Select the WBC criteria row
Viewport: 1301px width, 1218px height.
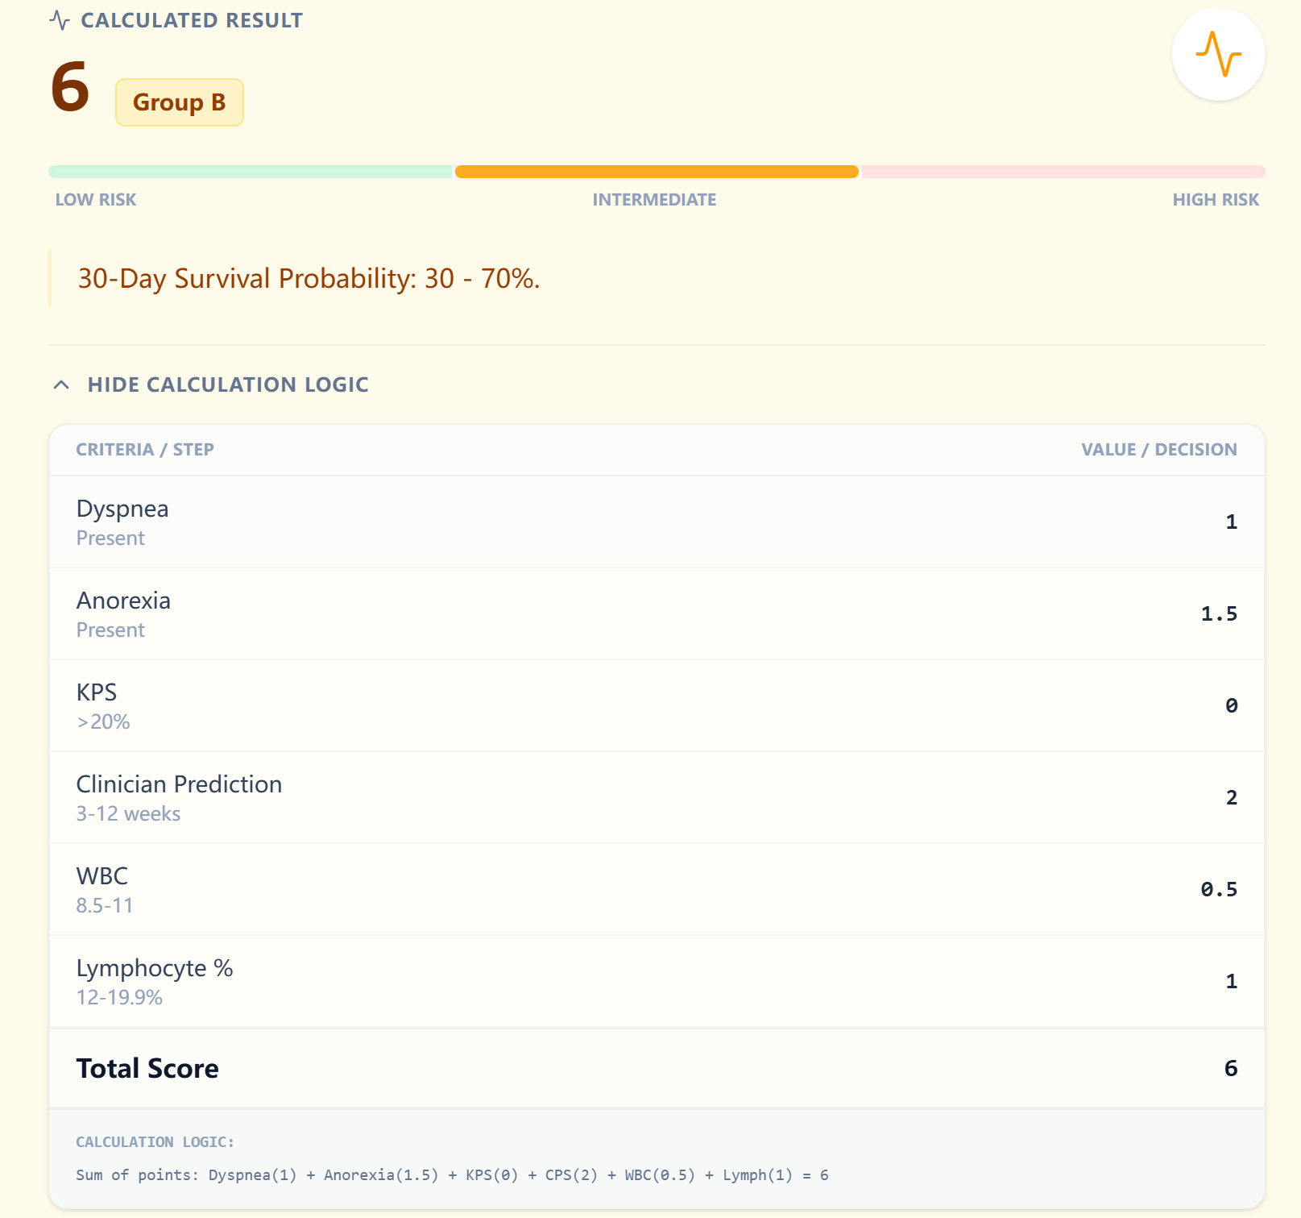657,890
